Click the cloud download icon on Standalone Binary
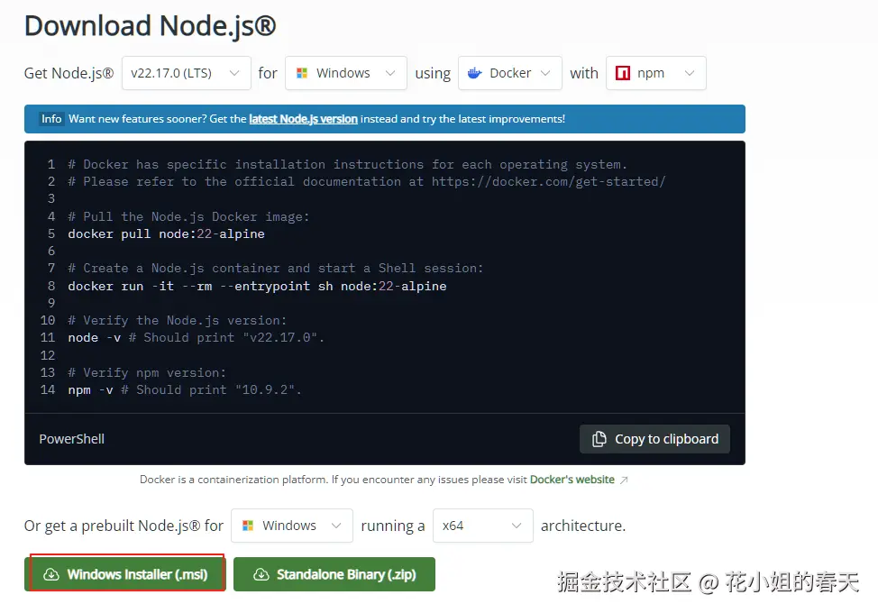 coord(261,574)
